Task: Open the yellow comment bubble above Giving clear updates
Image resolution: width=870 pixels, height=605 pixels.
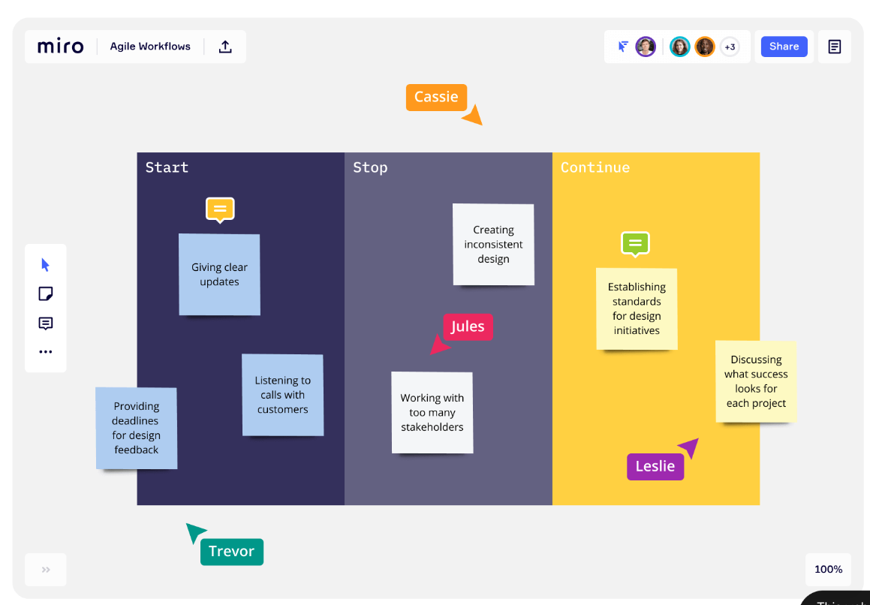Action: pyautogui.click(x=220, y=210)
